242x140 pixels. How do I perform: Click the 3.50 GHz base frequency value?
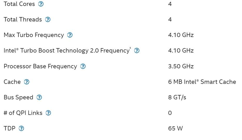(x=181, y=67)
